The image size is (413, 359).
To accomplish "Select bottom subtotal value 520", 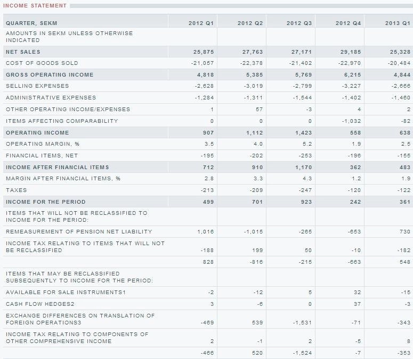I will coord(257,353).
